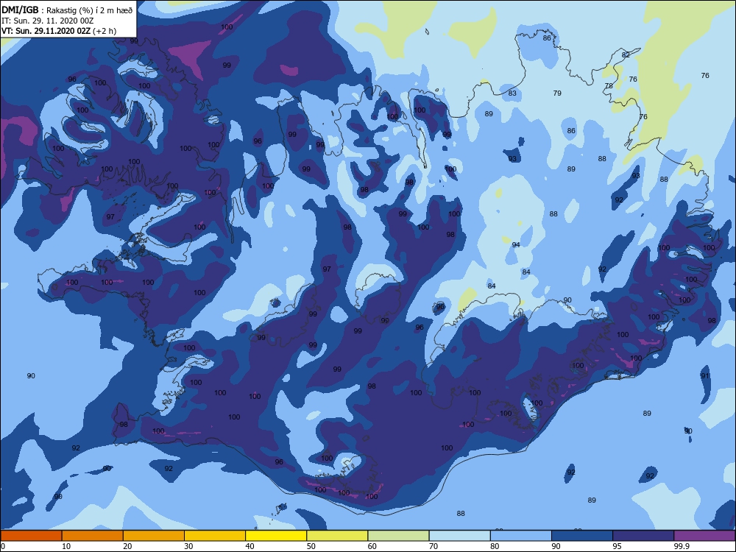Click the legend tick label 30
736x552 pixels.
[188, 546]
